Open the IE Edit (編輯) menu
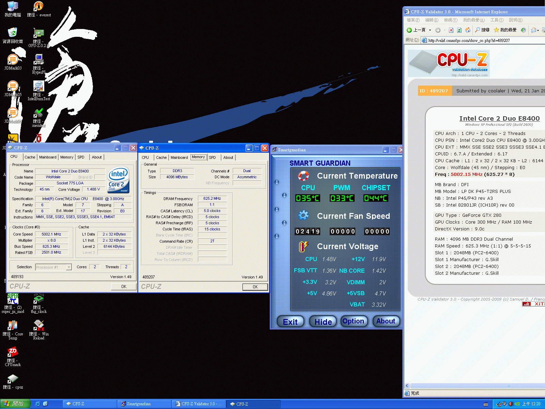This screenshot has width=545, height=409. tap(432, 20)
